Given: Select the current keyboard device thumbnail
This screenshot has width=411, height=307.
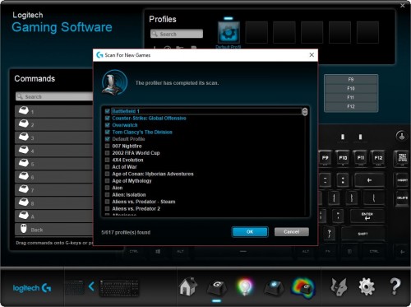Looking at the screenshot, I should pos(119,288).
